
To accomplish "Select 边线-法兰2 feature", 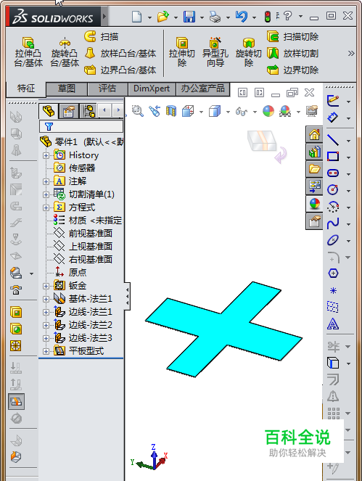I will click(x=83, y=325).
